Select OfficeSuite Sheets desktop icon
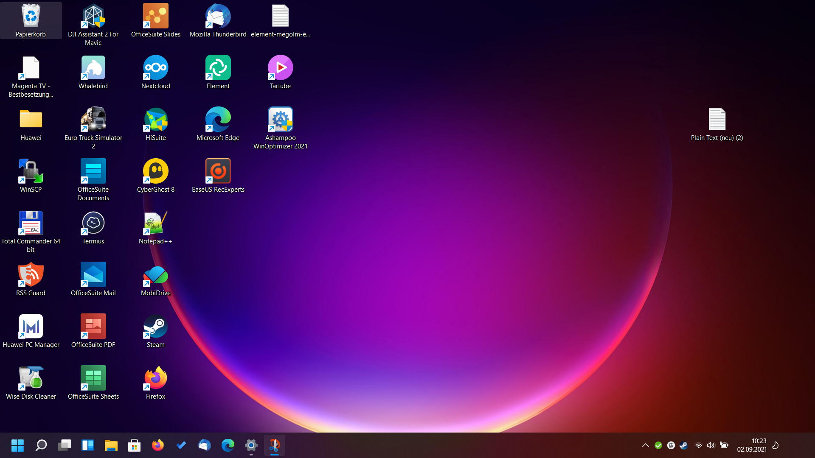 point(93,383)
